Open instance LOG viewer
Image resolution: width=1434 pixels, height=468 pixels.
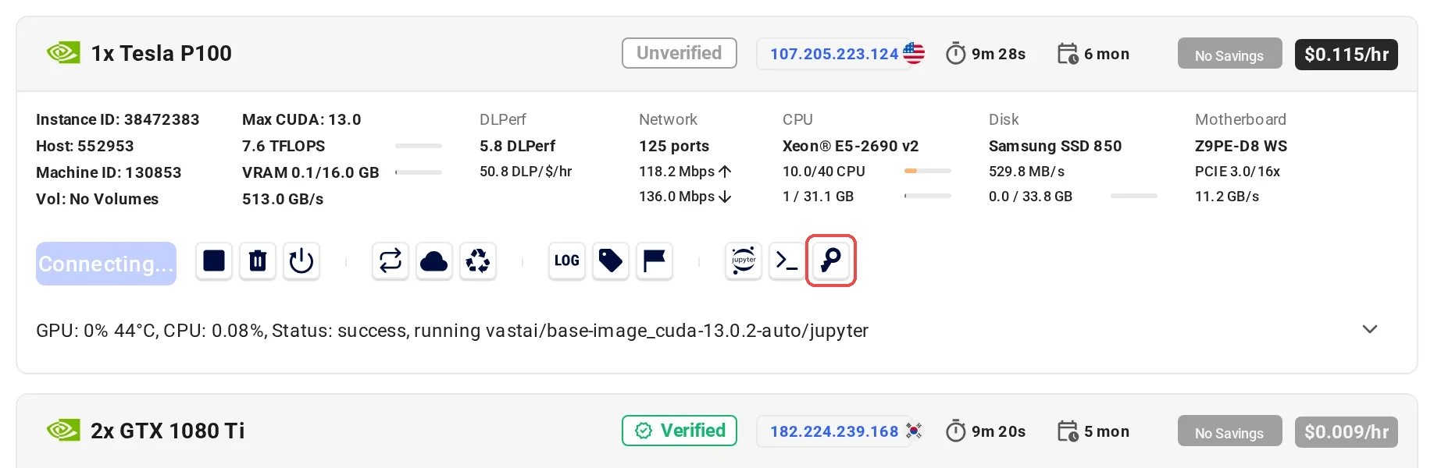click(567, 261)
